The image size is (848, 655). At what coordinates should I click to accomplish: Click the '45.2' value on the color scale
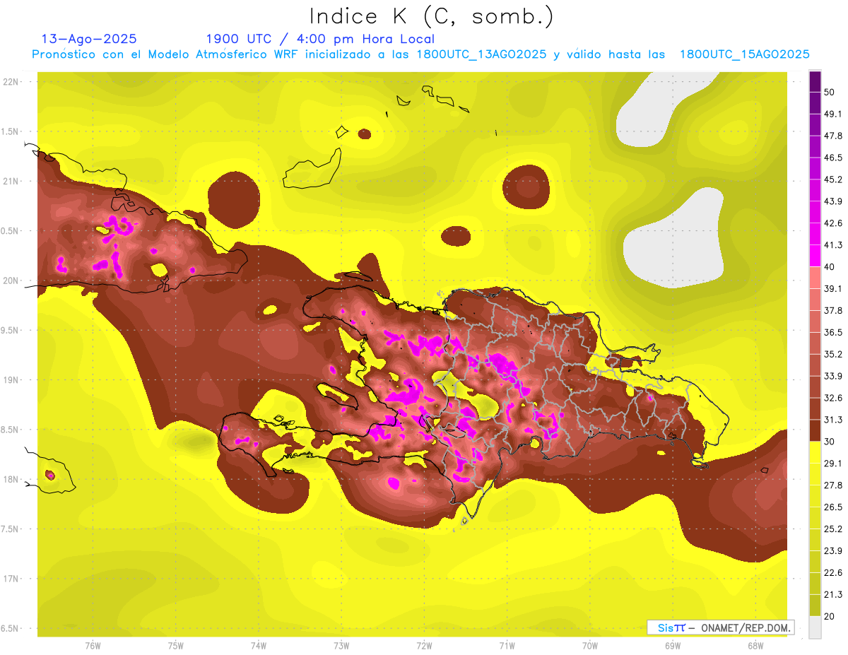pyautogui.click(x=833, y=179)
